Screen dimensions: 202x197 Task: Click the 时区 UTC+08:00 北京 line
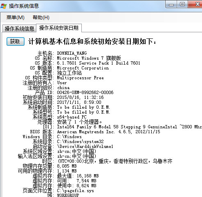coord(115,161)
